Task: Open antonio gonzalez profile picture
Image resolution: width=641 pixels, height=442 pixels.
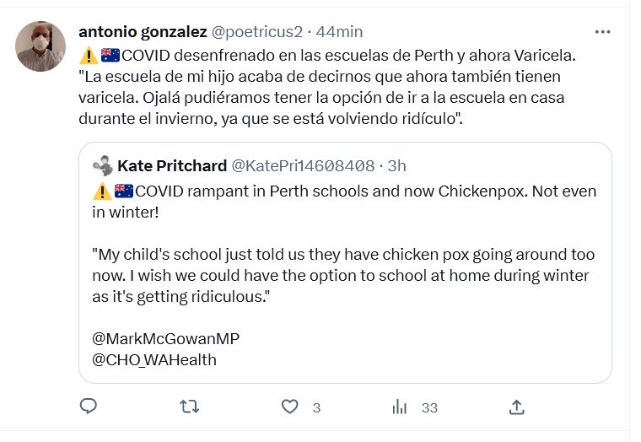Action: (40, 46)
